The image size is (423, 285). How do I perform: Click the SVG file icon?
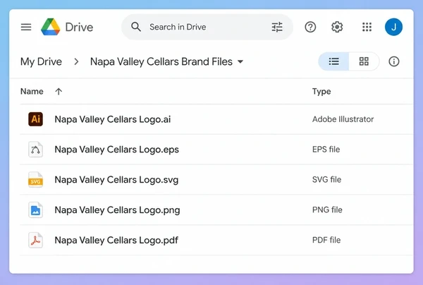point(36,180)
